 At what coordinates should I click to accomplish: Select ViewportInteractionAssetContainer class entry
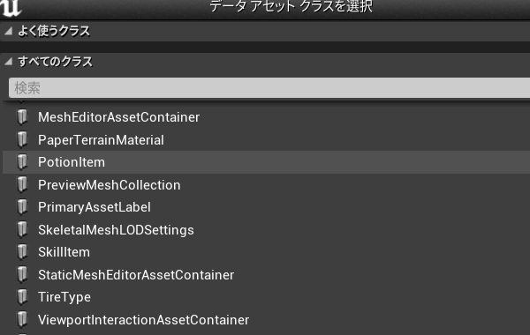click(267, 320)
